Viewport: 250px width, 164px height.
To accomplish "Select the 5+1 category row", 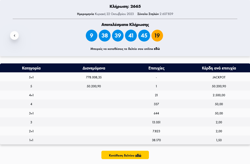I will 31,77.
